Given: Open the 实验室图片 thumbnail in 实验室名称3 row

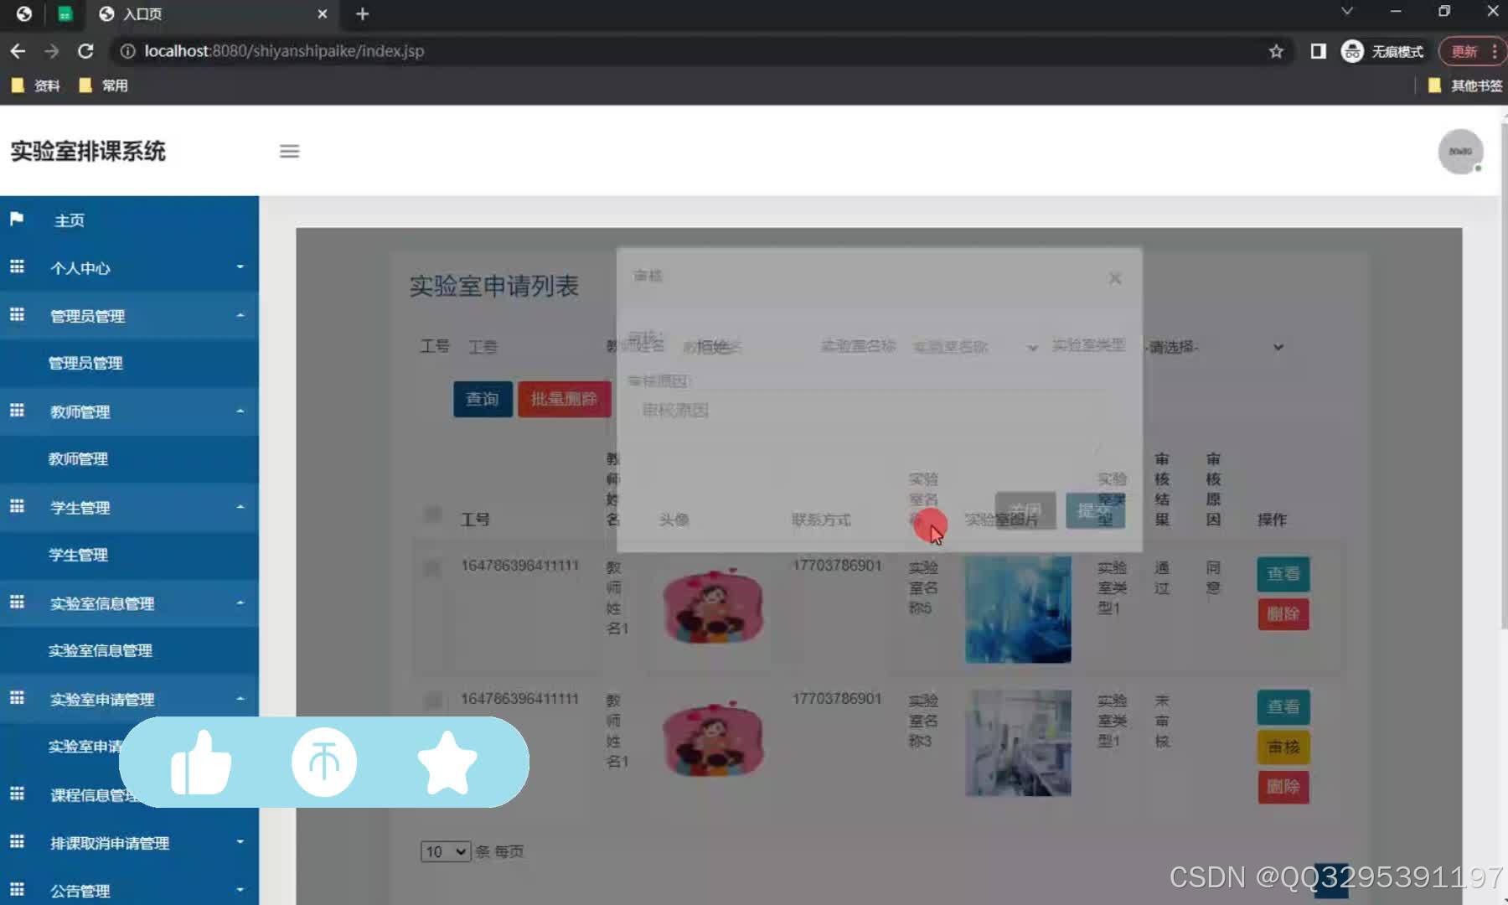Looking at the screenshot, I should tap(1018, 743).
